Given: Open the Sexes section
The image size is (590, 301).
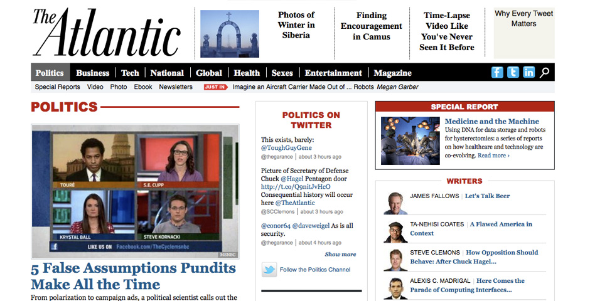Looking at the screenshot, I should 282,73.
